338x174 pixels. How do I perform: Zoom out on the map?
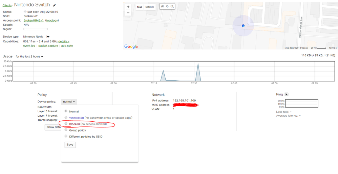coord(128,13)
